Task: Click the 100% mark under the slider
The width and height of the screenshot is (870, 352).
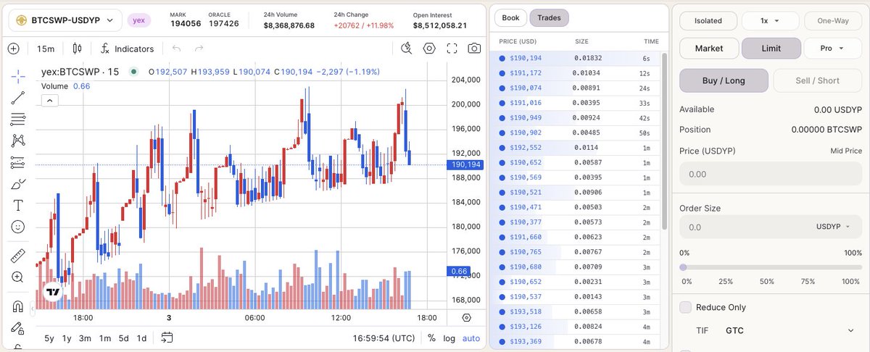Action: point(851,281)
